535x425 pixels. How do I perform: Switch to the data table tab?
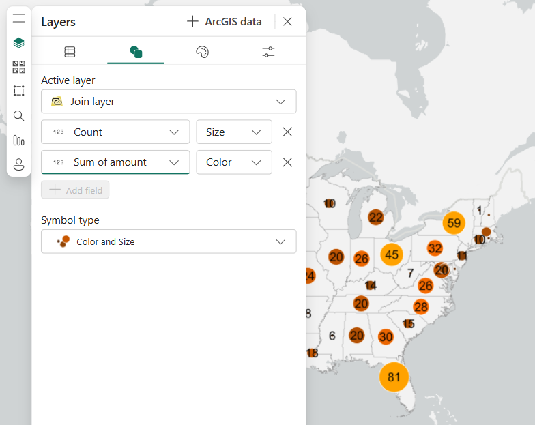point(70,52)
